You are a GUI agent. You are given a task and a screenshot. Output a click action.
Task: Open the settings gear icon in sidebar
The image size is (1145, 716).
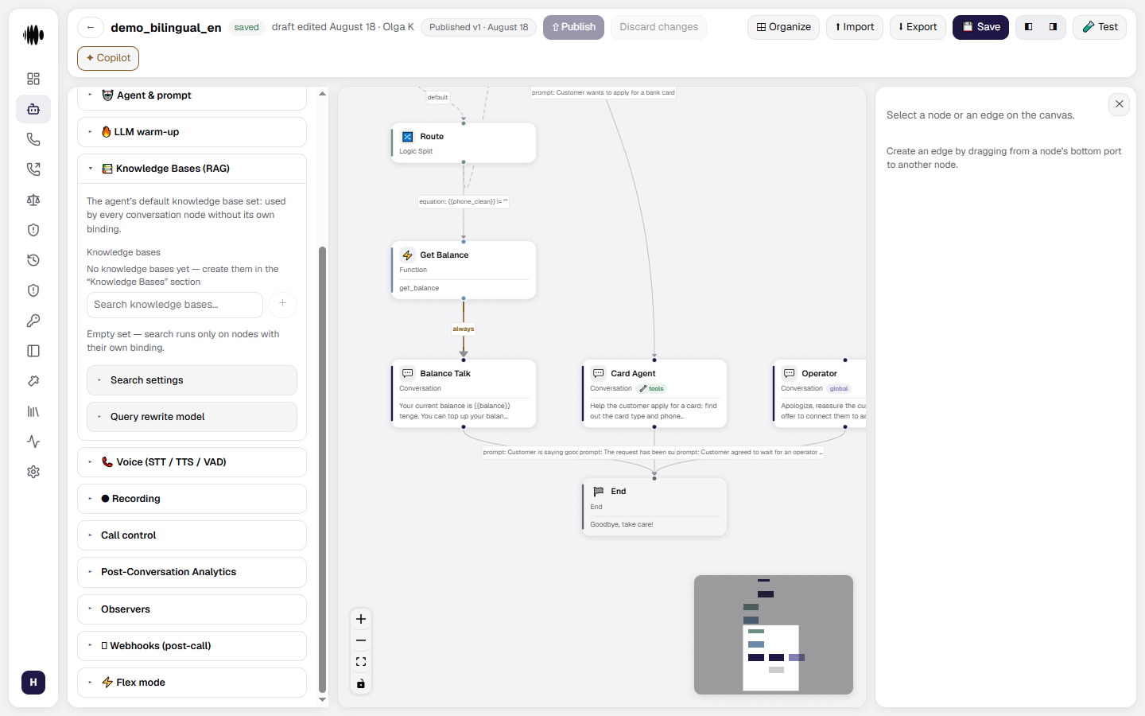coord(33,472)
